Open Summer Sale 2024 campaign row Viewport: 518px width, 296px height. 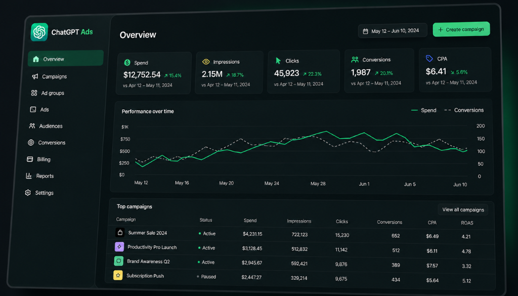[301, 234]
